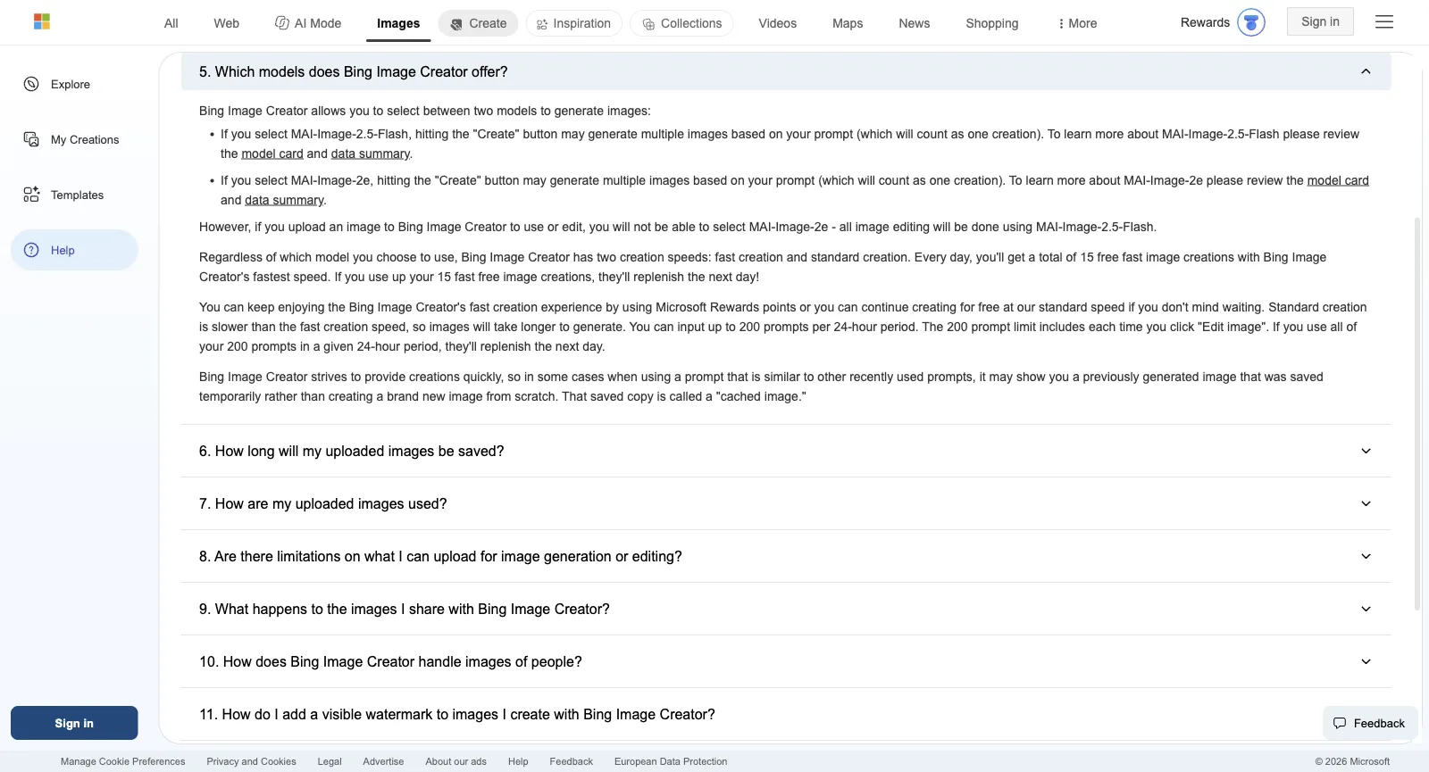Click the Help question mark icon
Viewport: 1429px width, 772px height.
point(31,250)
